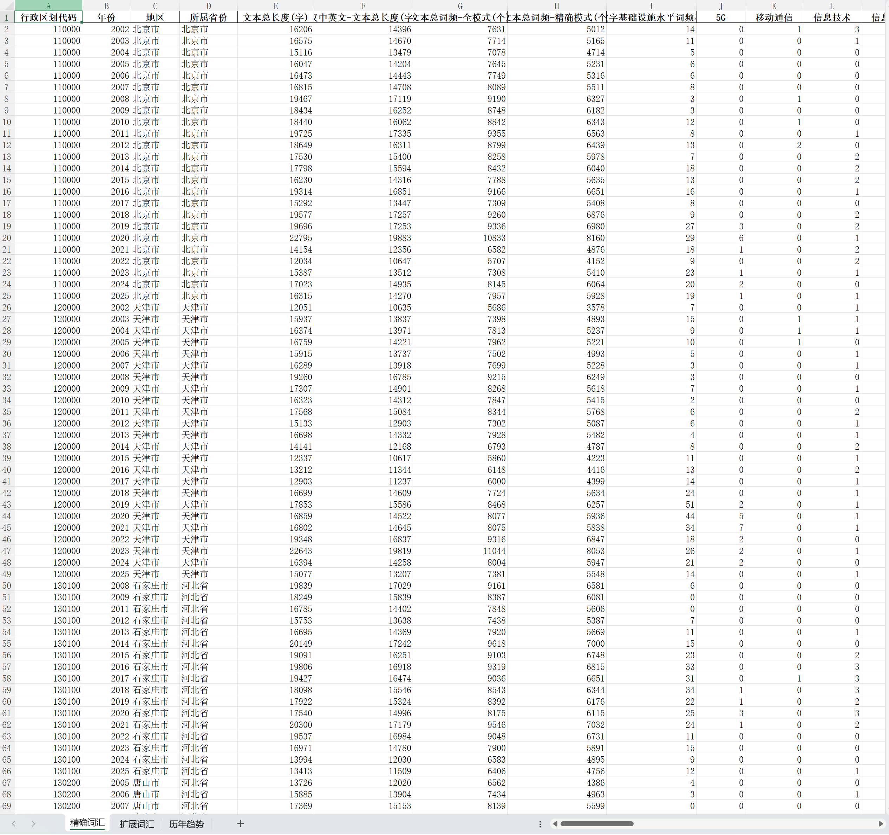Click the add new sheet plus icon

(x=241, y=824)
